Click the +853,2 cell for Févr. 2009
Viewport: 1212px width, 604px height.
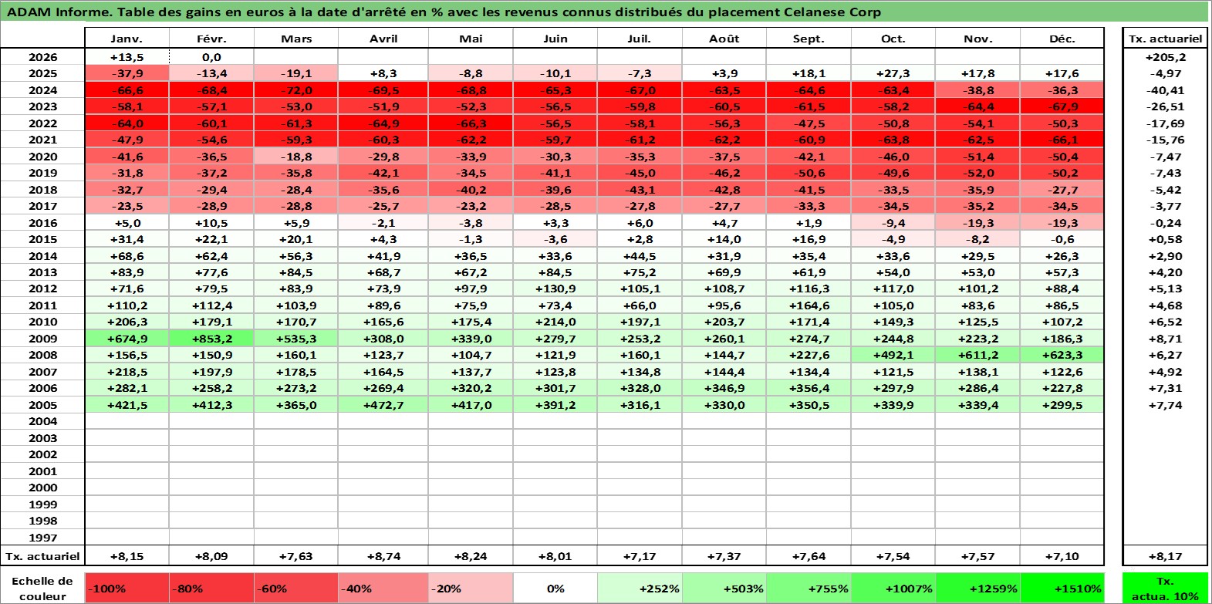211,339
